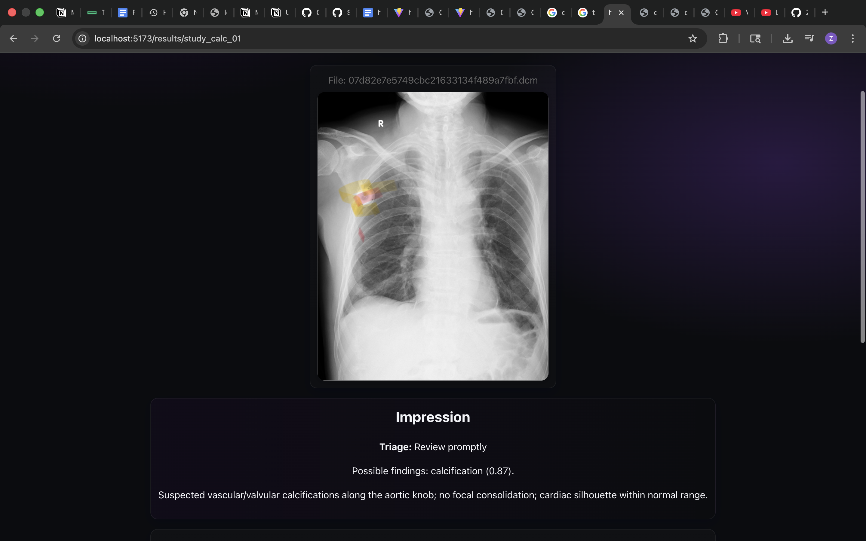This screenshot has height=541, width=866.
Task: Open the purple Z profile avatar
Action: 831,38
